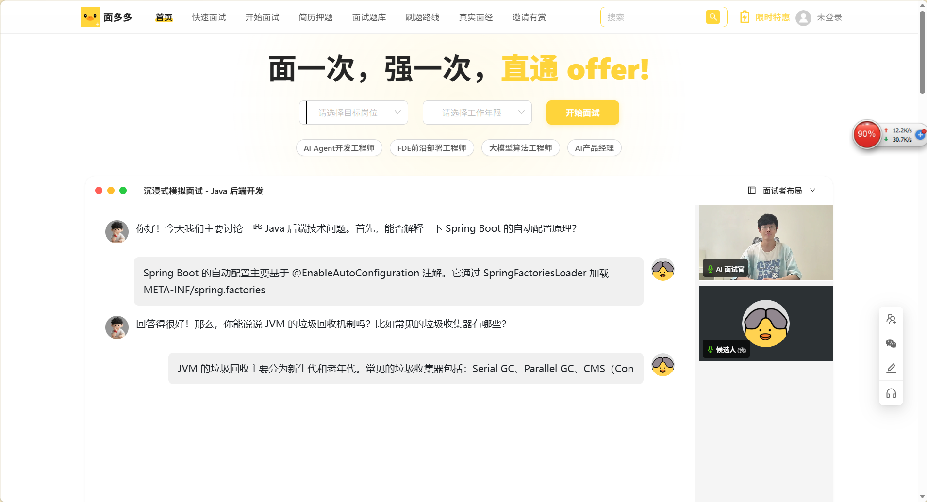Open 真实面经 in navigation
This screenshot has width=927, height=502.
tap(476, 17)
